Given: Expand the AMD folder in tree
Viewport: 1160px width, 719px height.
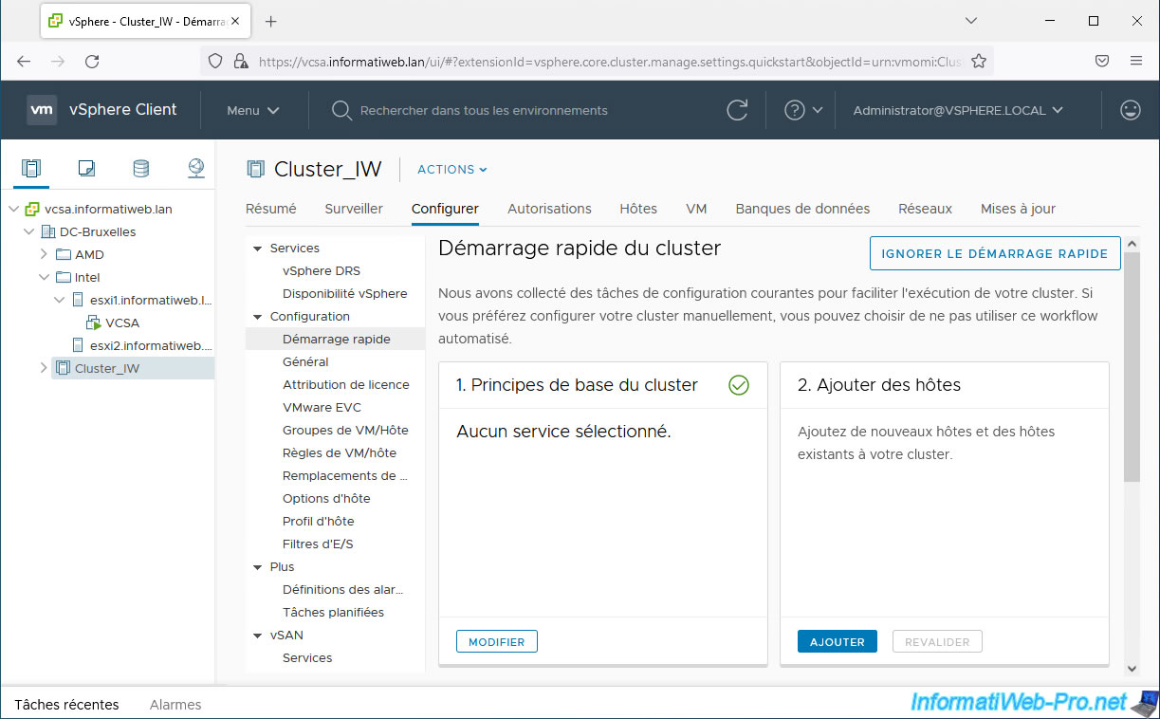Looking at the screenshot, I should coord(44,254).
